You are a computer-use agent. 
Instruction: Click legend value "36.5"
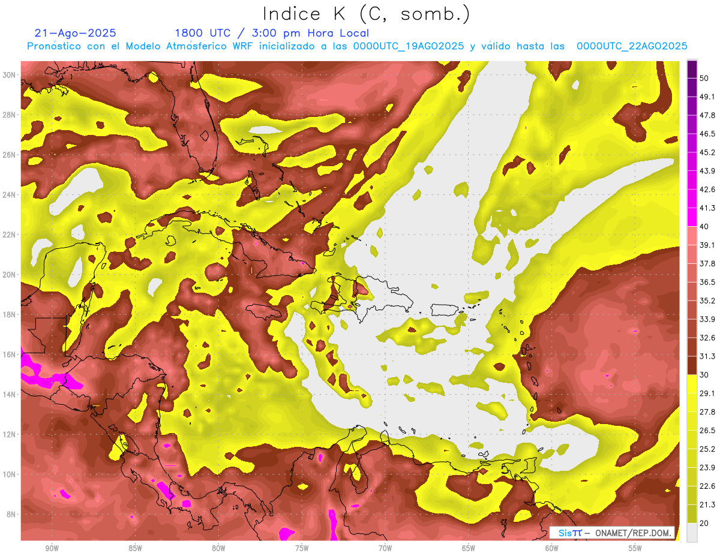707,282
